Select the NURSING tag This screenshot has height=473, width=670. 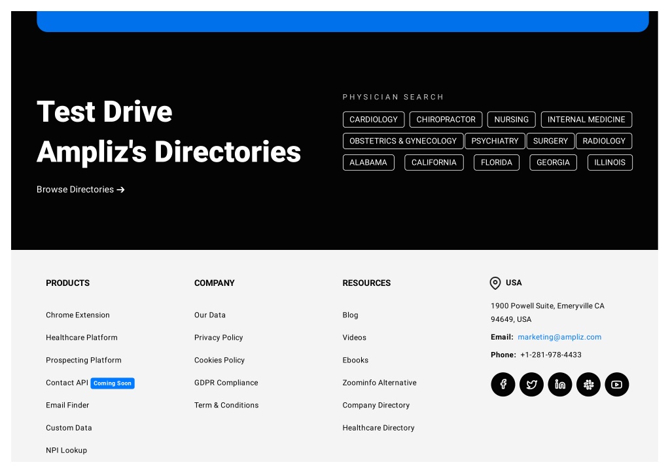click(x=511, y=120)
